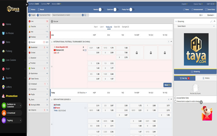Favorite the International Football Tournament league
The height and width of the screenshot is (136, 217).
coord(52,42)
